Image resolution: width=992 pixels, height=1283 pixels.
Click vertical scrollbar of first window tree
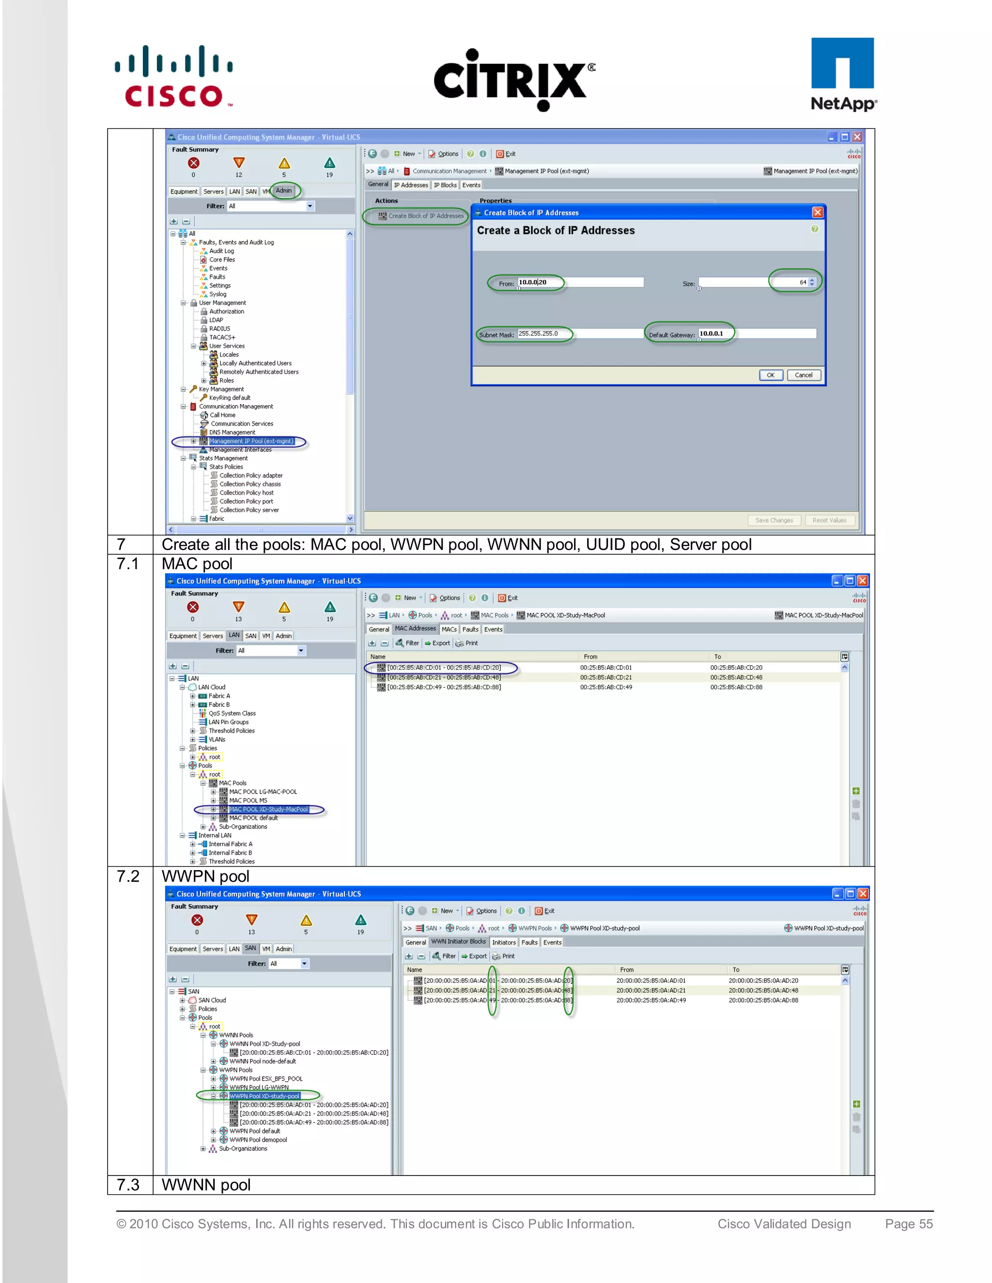click(350, 376)
